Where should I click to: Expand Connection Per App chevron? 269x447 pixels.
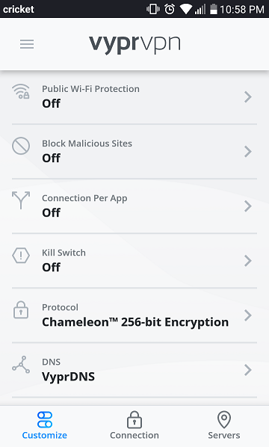pyautogui.click(x=248, y=206)
